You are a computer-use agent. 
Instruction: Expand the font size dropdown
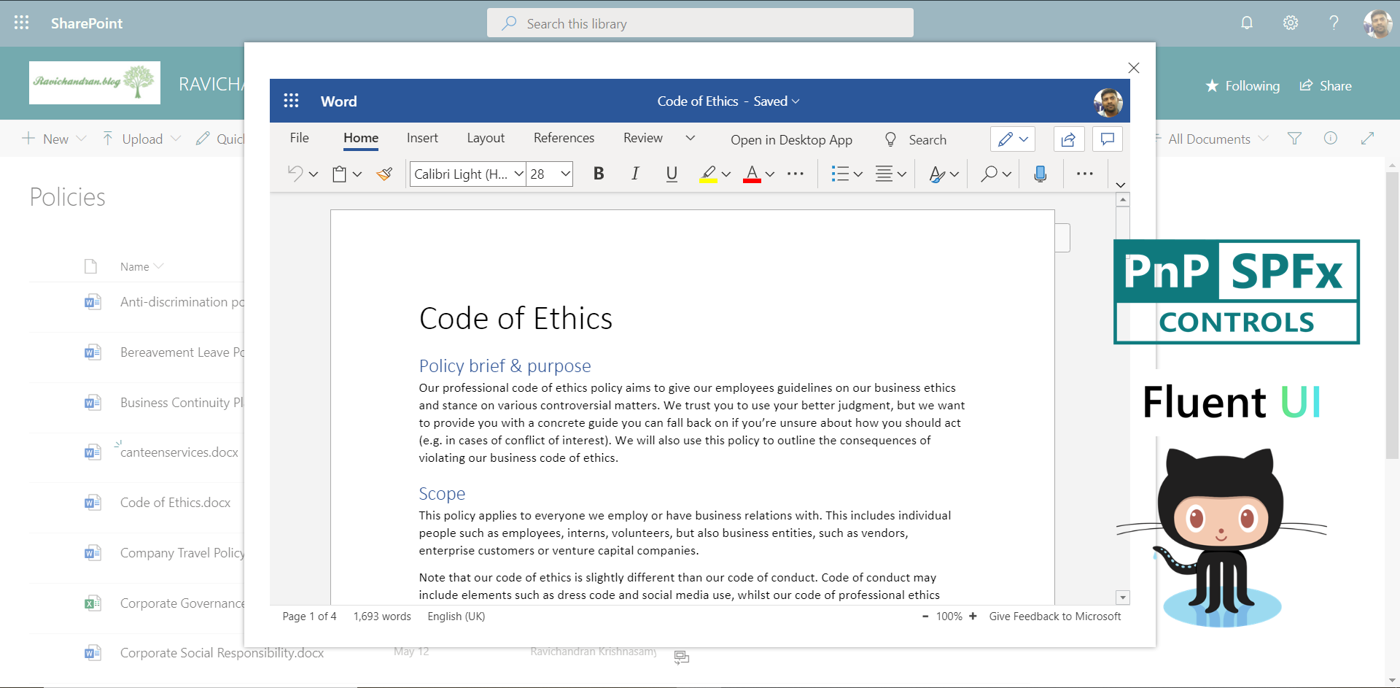565,174
